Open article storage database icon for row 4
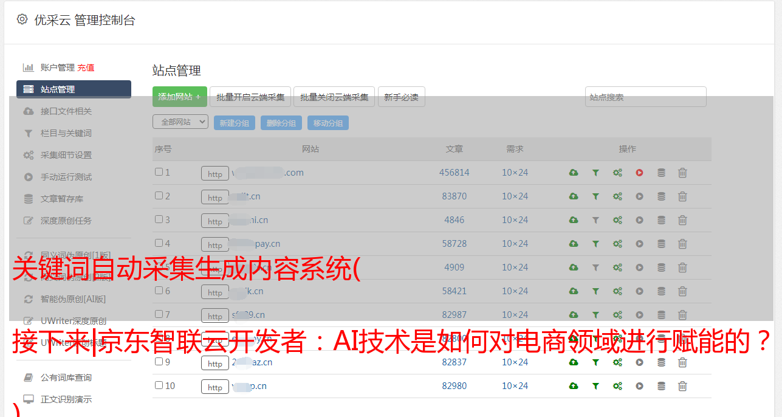Screen dimensions: 782x417 pos(661,244)
